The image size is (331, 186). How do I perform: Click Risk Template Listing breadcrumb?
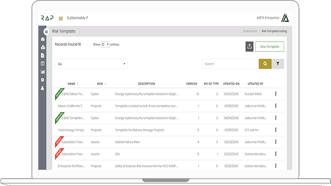(x=274, y=31)
